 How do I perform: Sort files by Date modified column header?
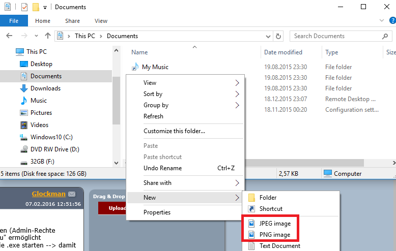tap(283, 52)
